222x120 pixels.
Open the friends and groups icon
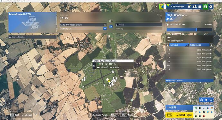194,7
